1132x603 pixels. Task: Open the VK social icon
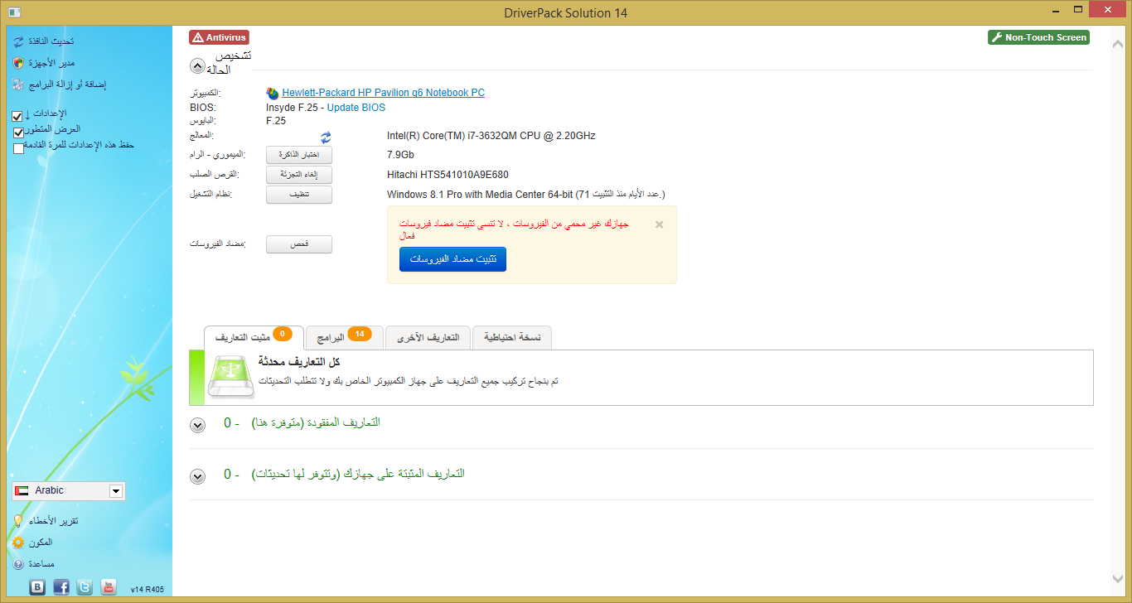(37, 586)
